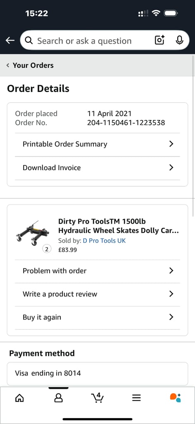Go to Home tab icon
195x424 pixels.
point(19,398)
